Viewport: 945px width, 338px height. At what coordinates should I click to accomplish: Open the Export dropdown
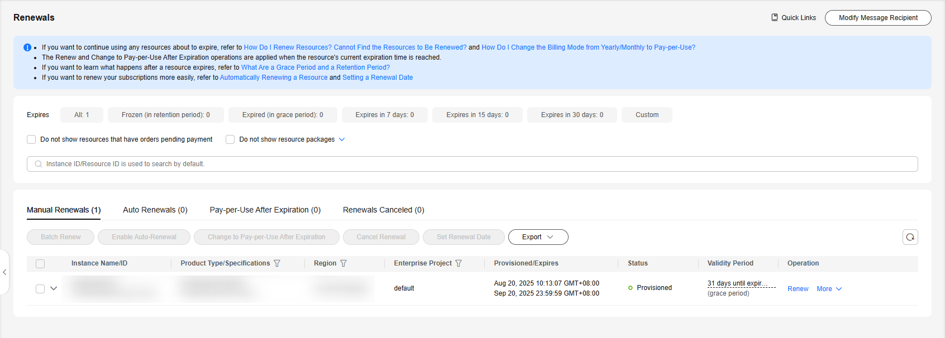click(x=538, y=237)
